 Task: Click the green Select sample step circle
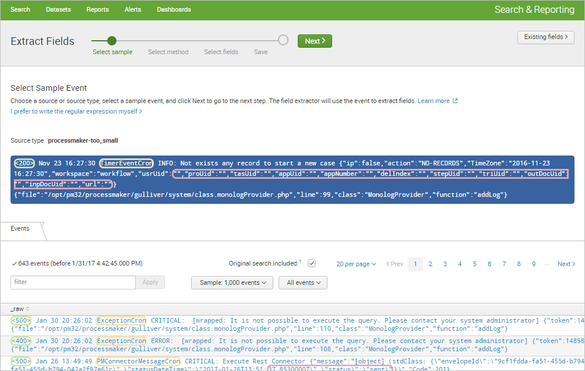tap(112, 41)
